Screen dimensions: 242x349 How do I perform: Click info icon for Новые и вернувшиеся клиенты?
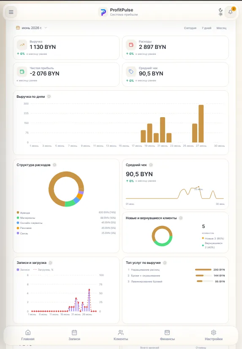(181, 218)
